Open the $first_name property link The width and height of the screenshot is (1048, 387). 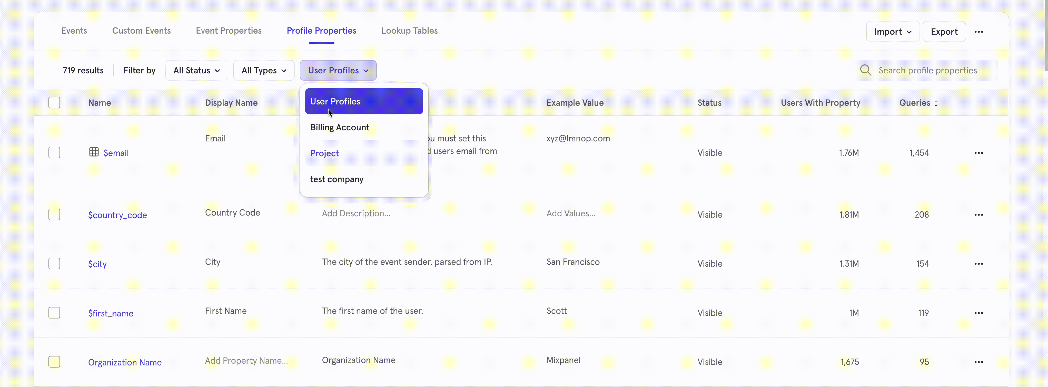tap(111, 313)
